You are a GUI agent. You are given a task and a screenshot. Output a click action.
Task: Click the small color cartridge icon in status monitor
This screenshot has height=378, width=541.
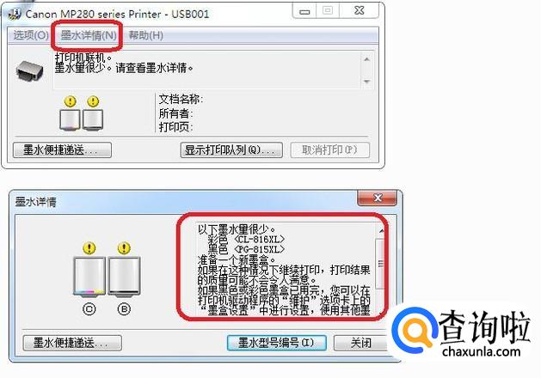pyautogui.click(x=70, y=120)
